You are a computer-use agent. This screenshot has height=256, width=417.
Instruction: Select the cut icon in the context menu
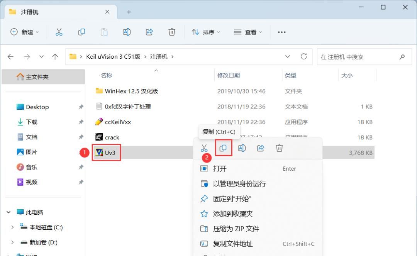coord(204,148)
